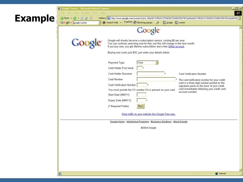Open the Google Home footer link

(117, 122)
